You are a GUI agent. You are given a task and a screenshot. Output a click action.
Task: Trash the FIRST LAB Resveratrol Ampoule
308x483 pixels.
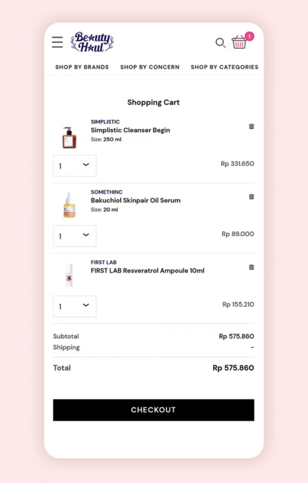pos(252,267)
